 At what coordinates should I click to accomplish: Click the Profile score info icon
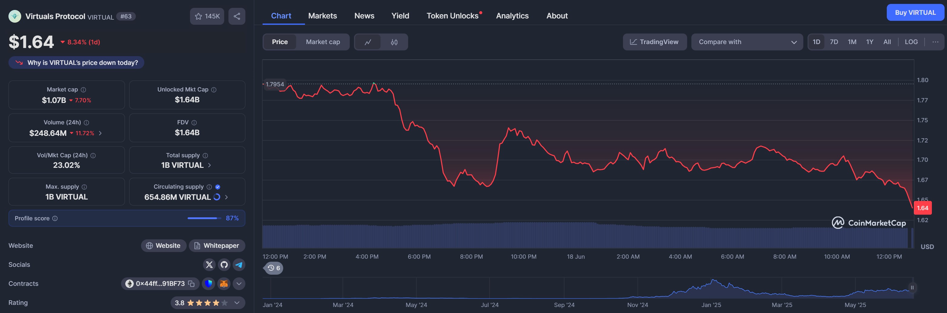coord(55,218)
